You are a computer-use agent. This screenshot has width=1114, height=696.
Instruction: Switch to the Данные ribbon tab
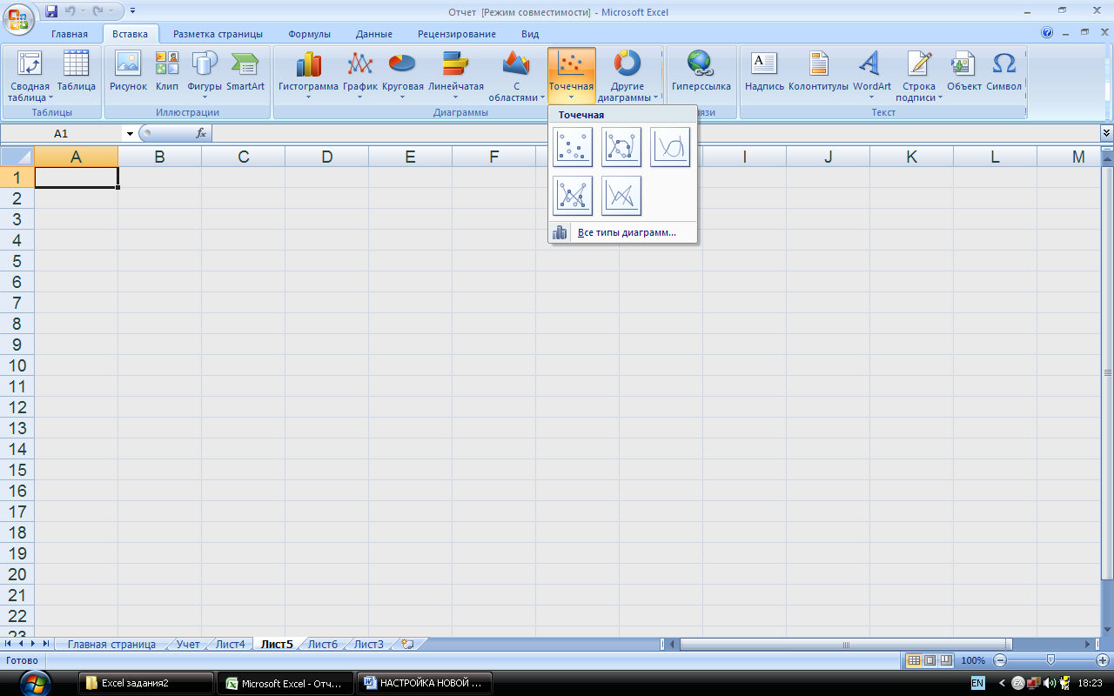click(374, 34)
